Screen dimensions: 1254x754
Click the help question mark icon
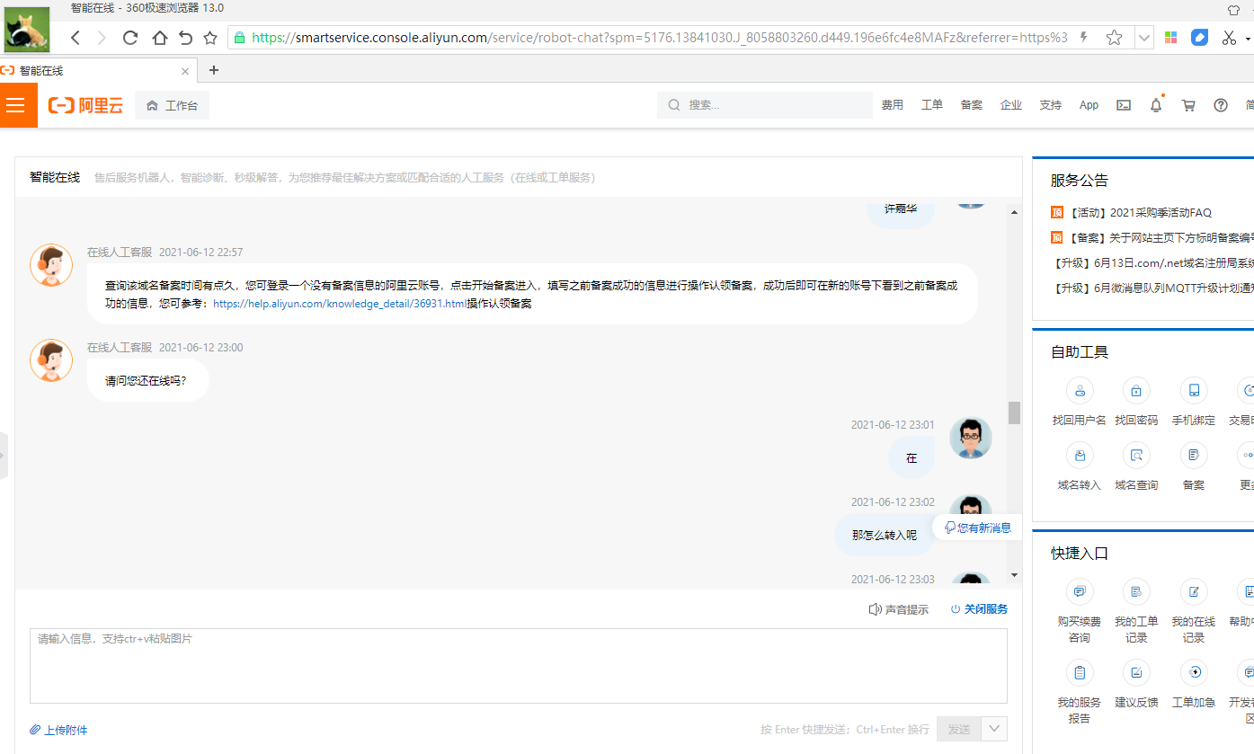[x=1221, y=105]
